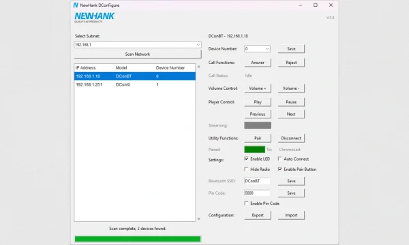
Task: Save the Bluetooth SSID
Action: click(291, 181)
